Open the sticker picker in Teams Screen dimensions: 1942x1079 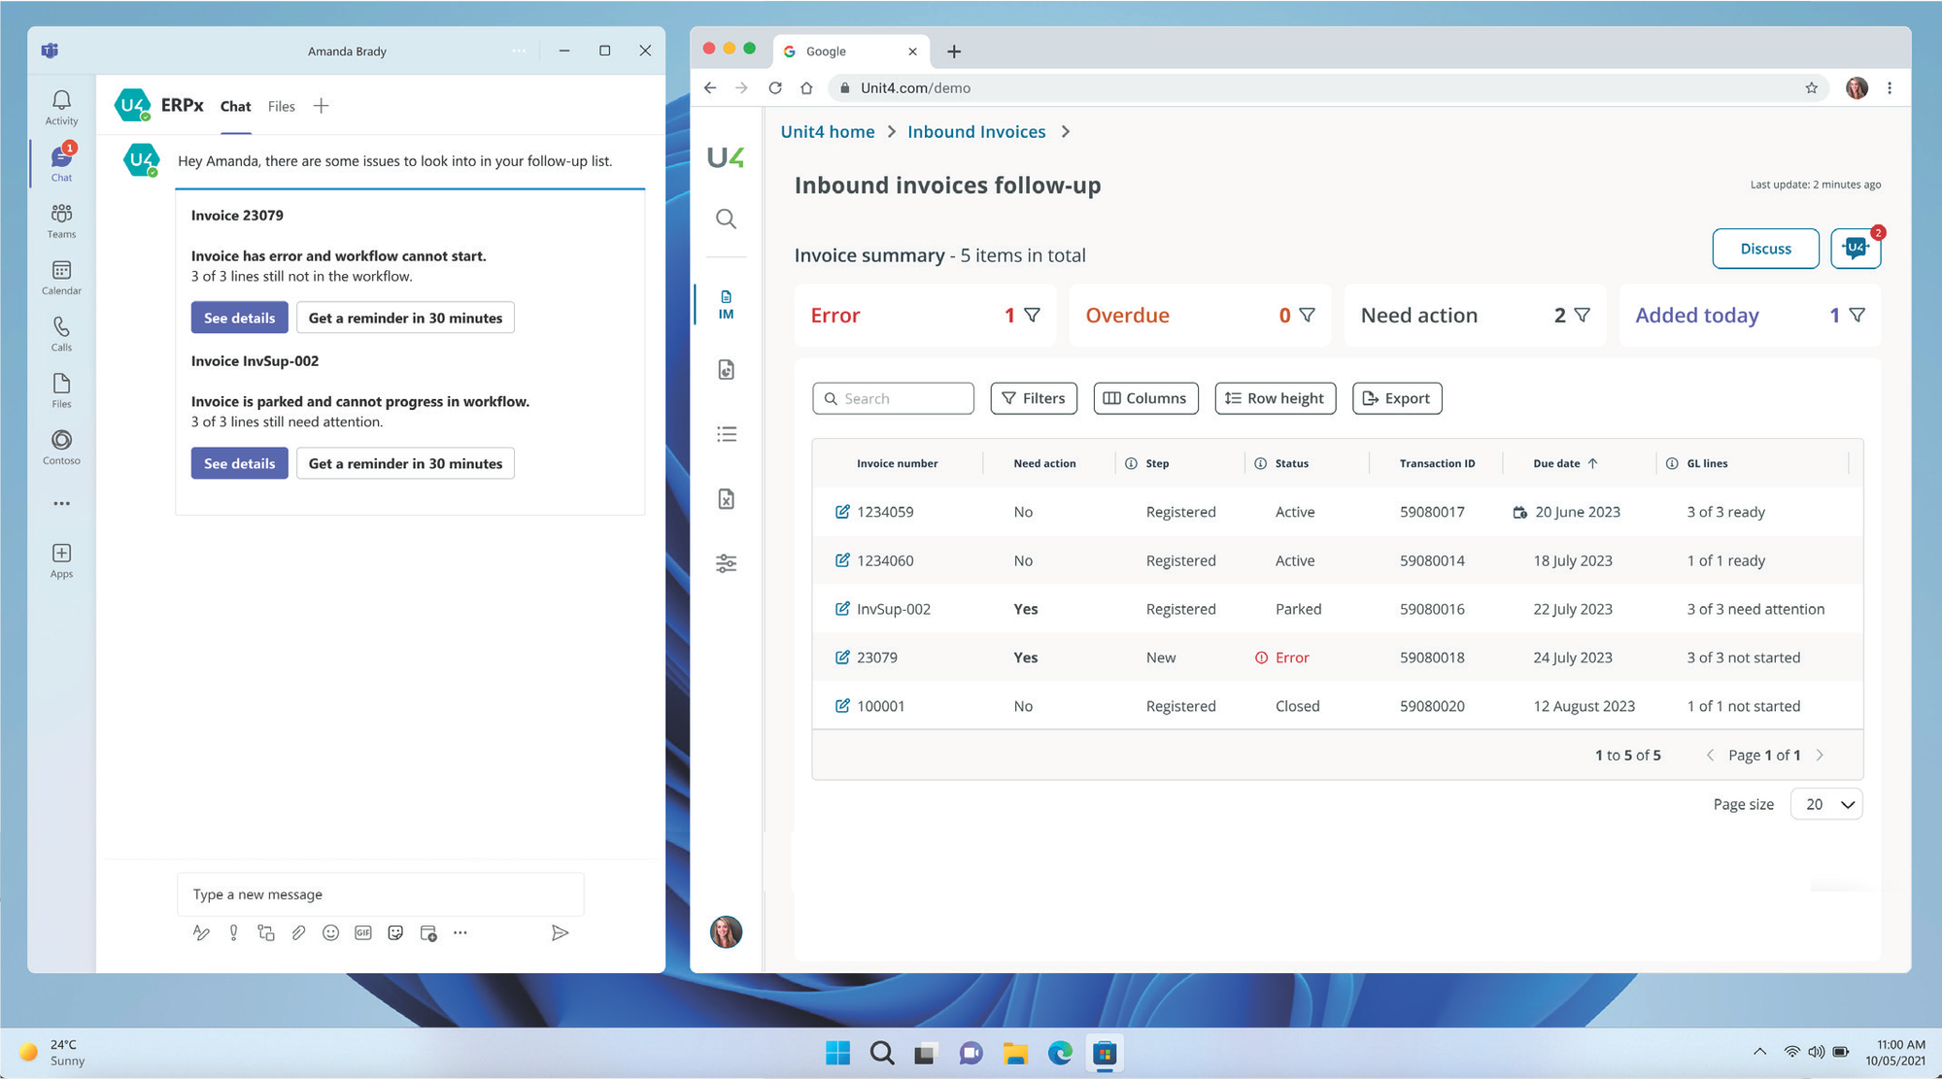coord(395,932)
